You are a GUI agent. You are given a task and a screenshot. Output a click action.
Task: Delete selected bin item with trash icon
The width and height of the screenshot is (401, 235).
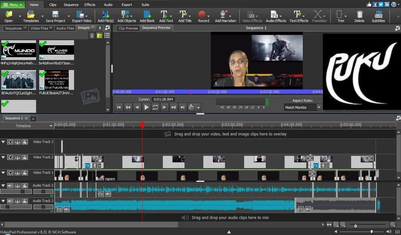[92, 36]
